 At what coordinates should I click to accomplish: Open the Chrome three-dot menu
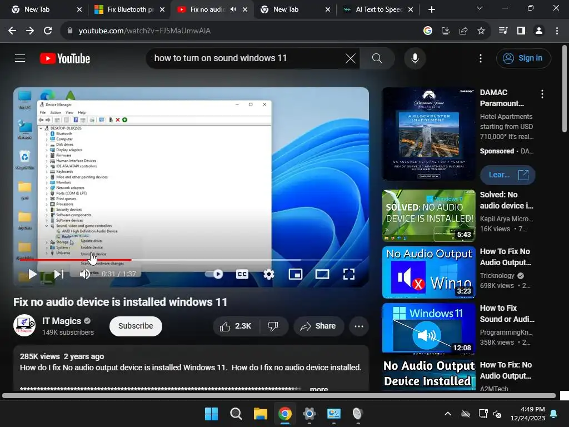tap(557, 31)
